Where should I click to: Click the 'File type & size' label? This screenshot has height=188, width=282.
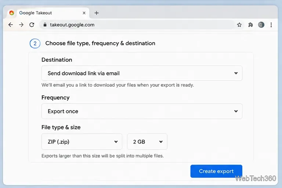pyautogui.click(x=61, y=127)
